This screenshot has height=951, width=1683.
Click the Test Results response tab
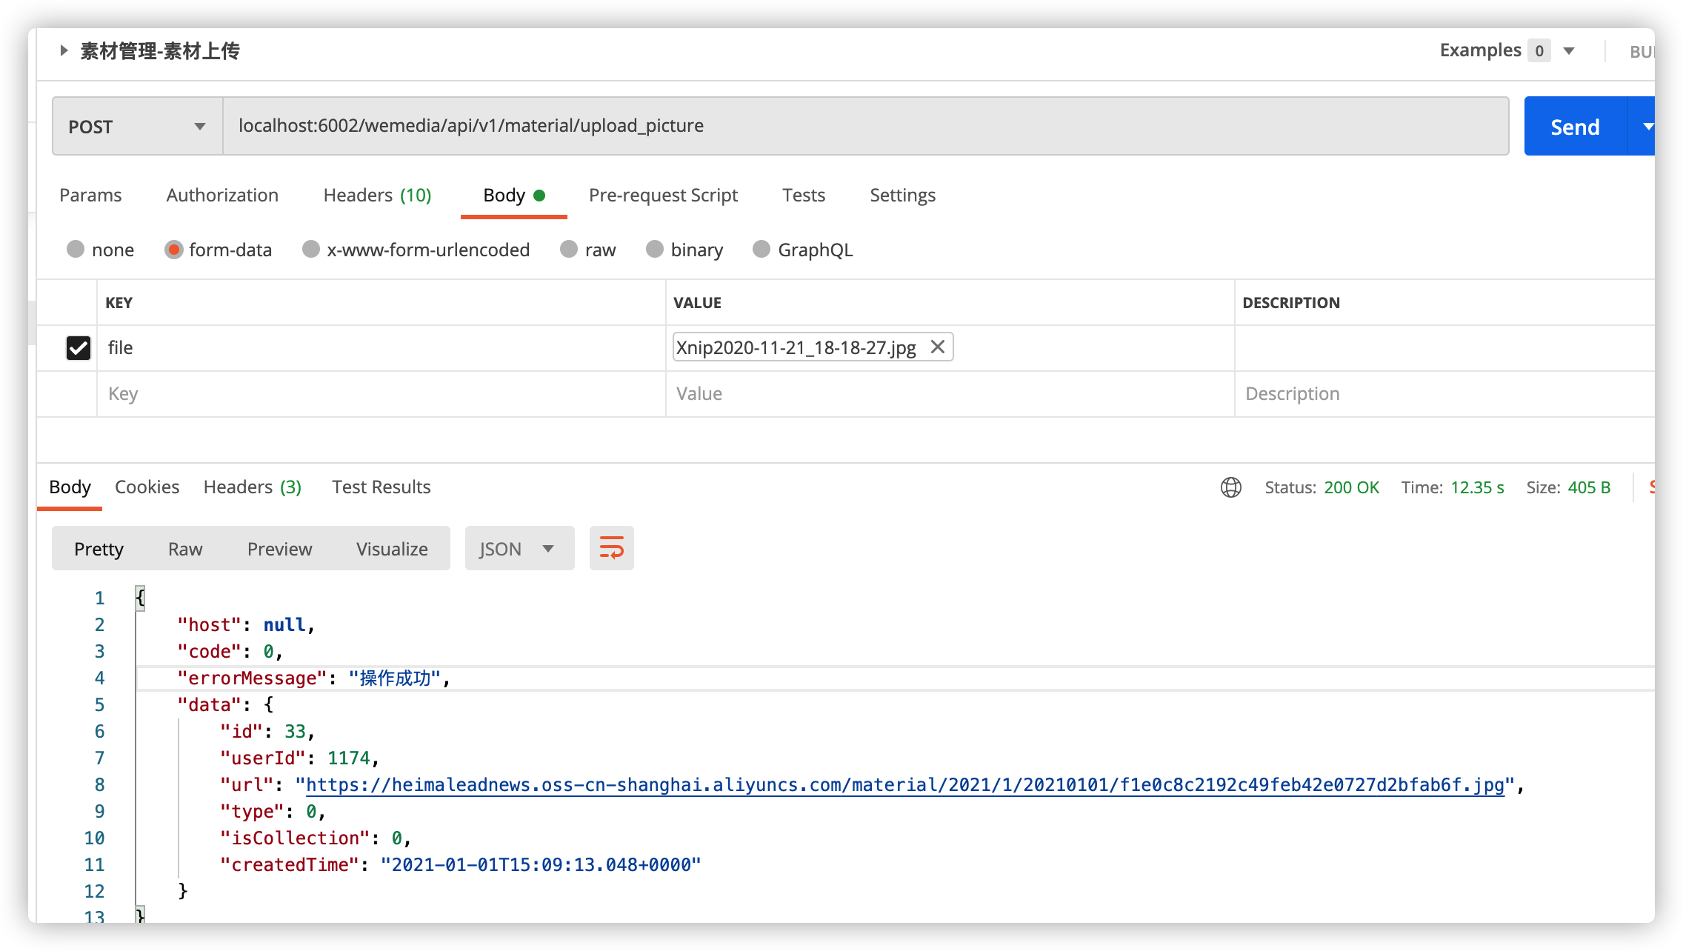[x=380, y=485]
